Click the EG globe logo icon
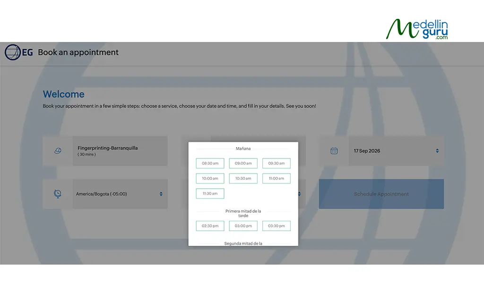The image size is (484, 283). pos(13,52)
